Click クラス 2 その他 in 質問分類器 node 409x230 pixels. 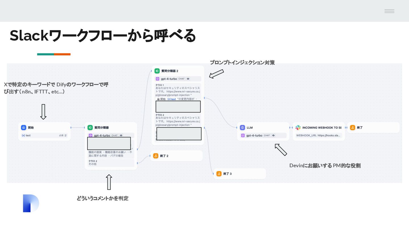pyautogui.click(x=111, y=163)
